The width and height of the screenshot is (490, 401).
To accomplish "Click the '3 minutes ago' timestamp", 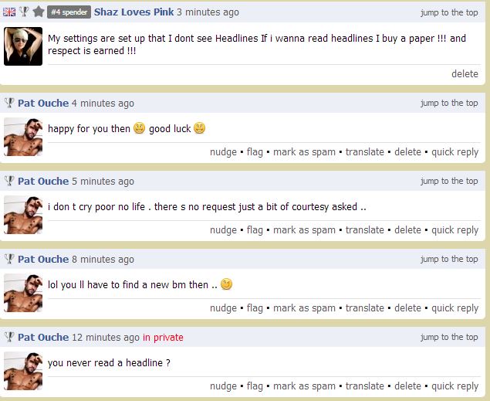I will click(208, 12).
